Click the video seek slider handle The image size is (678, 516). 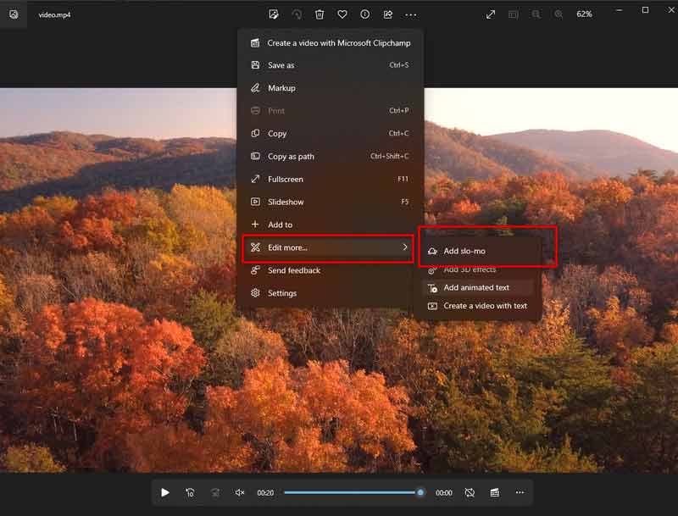point(420,492)
